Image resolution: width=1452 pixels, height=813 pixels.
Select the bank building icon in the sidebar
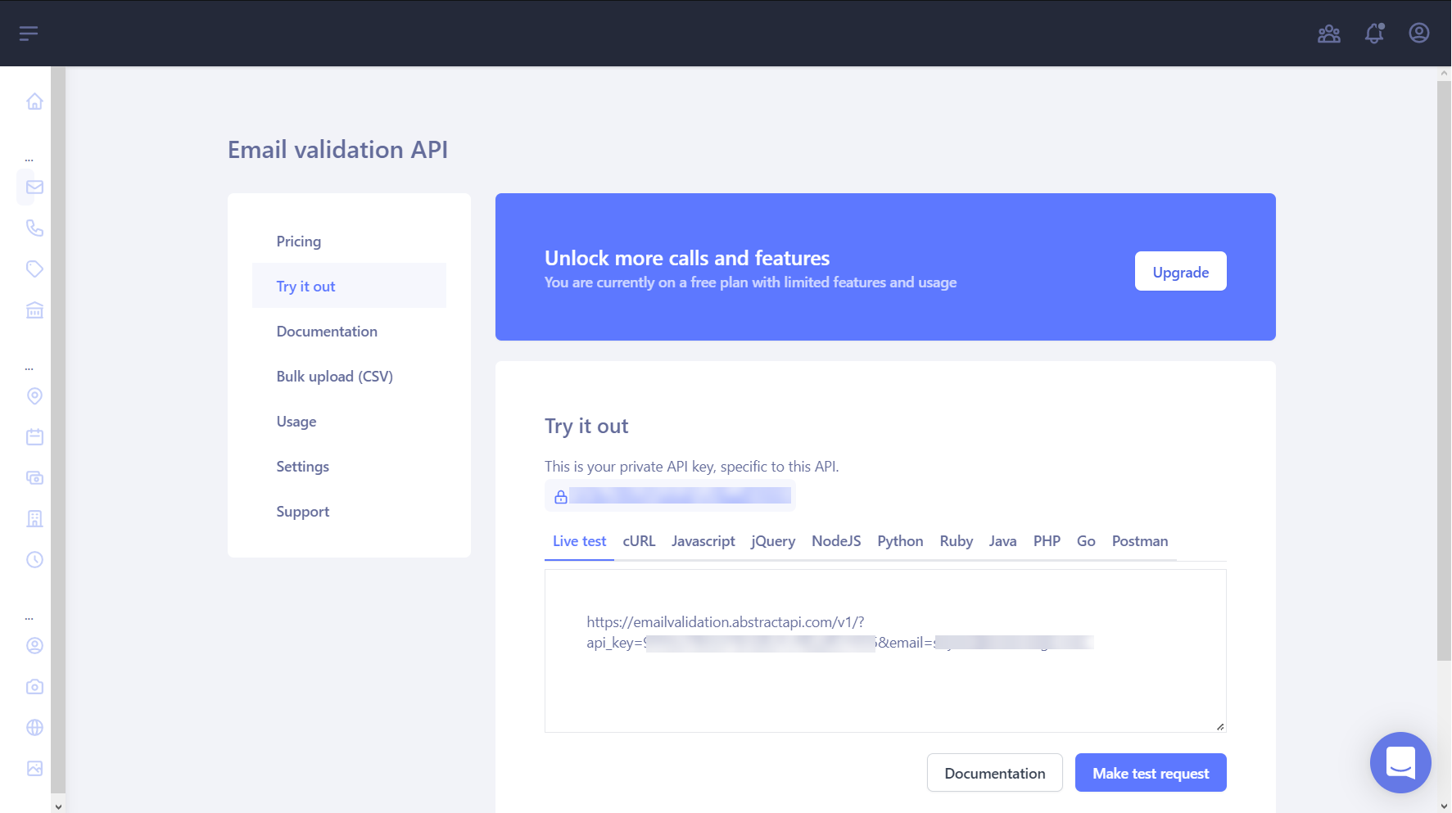click(x=34, y=310)
